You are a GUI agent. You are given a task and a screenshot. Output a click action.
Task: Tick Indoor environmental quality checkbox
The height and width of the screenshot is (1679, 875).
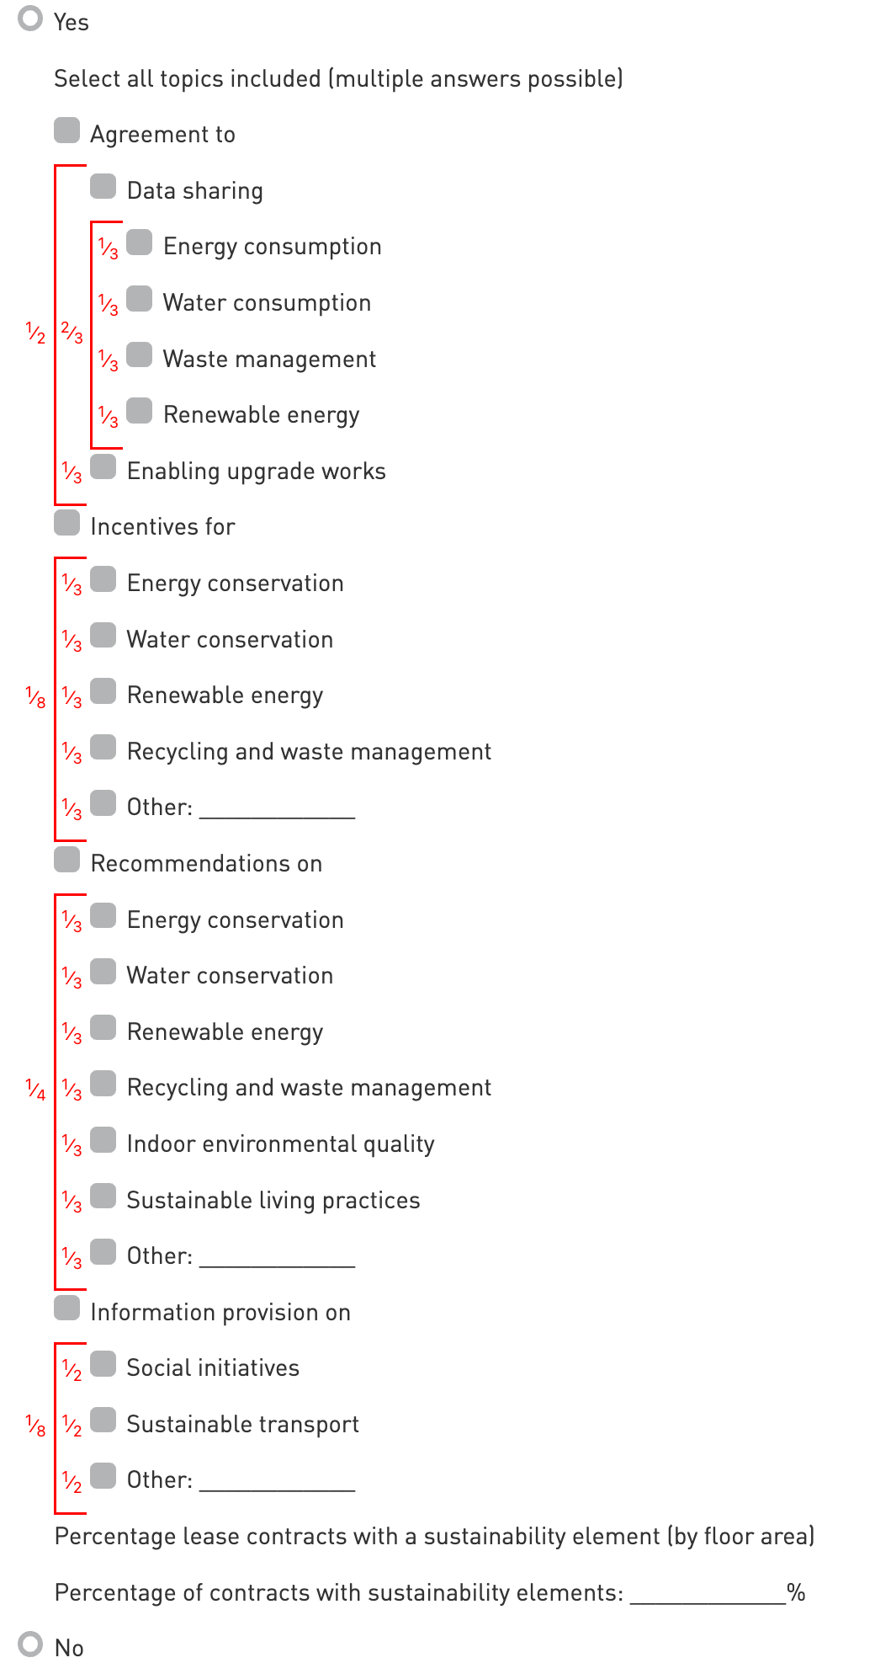coord(103,1140)
